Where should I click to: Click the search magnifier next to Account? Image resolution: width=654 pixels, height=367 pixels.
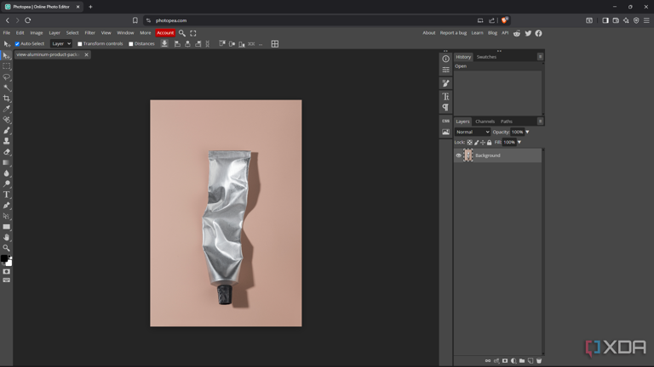(x=182, y=33)
